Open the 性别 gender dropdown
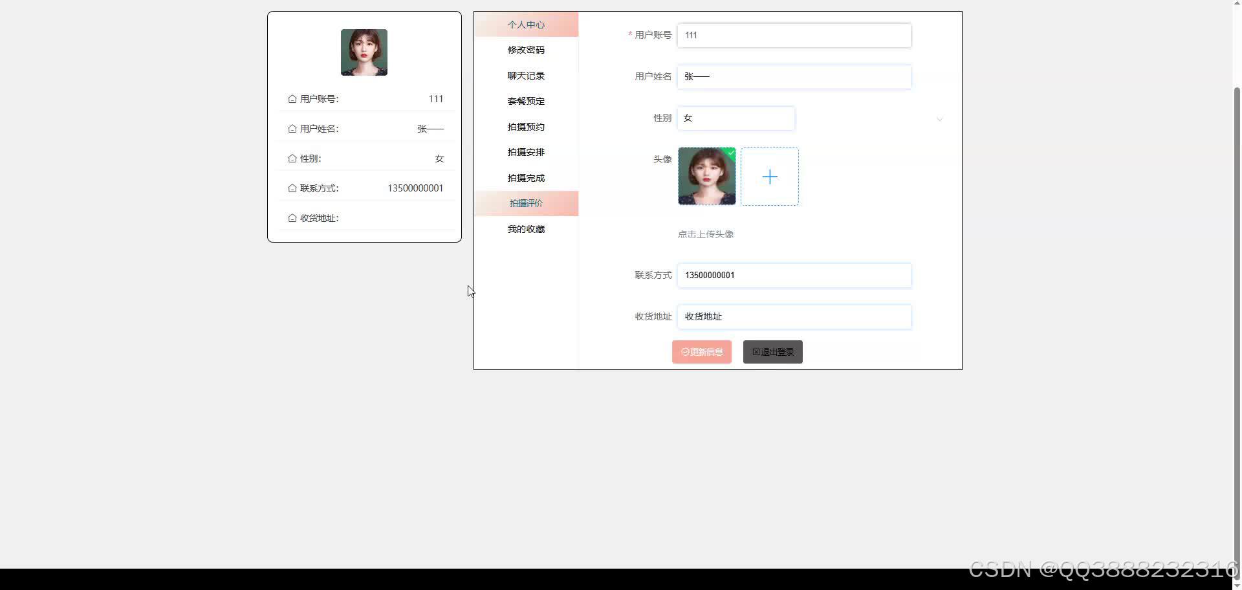Viewport: 1242px width, 590px height. pyautogui.click(x=735, y=118)
